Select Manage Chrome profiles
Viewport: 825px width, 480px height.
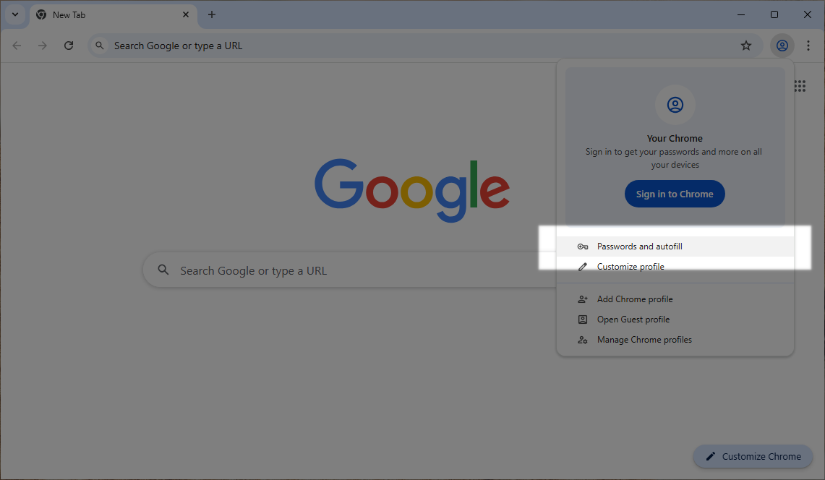(x=675, y=340)
